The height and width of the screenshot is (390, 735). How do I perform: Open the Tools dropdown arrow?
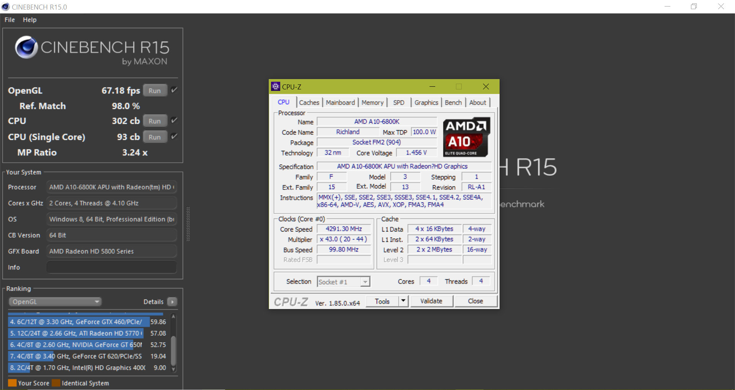click(403, 301)
